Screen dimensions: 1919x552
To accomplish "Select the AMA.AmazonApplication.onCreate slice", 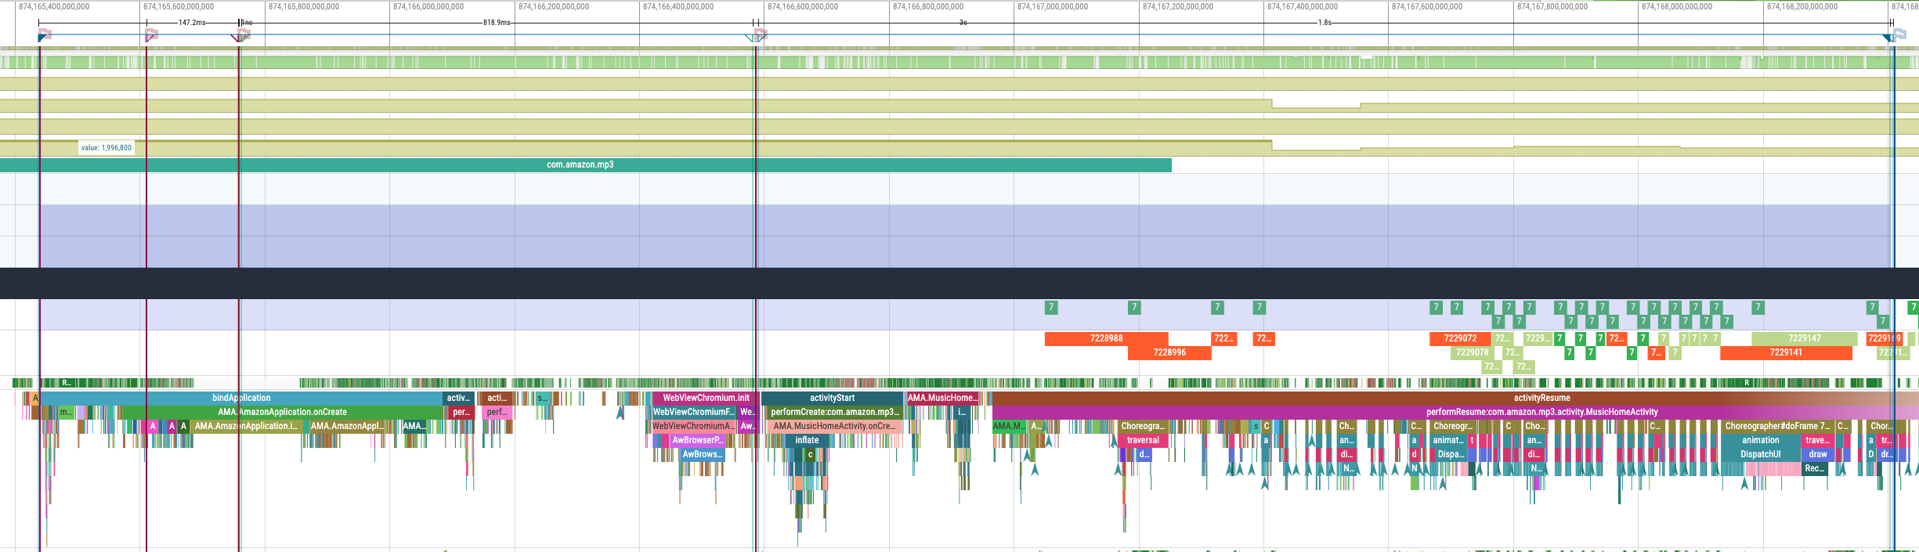I will point(282,412).
